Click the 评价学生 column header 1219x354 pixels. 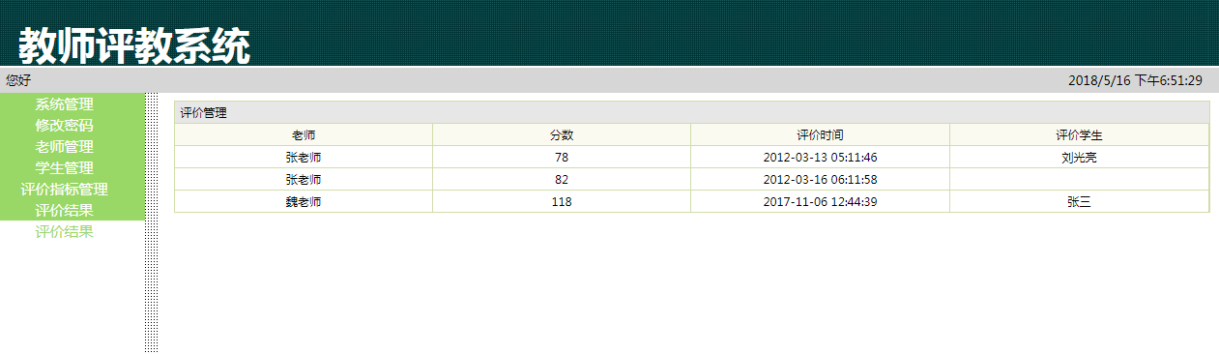click(1079, 135)
